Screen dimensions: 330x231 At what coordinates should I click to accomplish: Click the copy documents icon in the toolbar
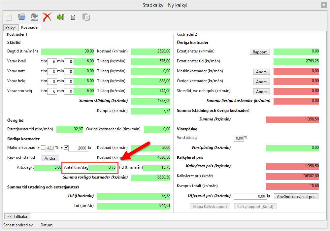click(86, 17)
